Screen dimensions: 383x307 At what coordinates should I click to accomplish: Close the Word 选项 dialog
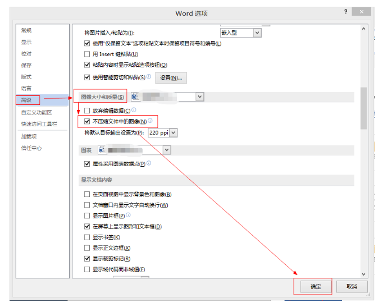[362, 11]
